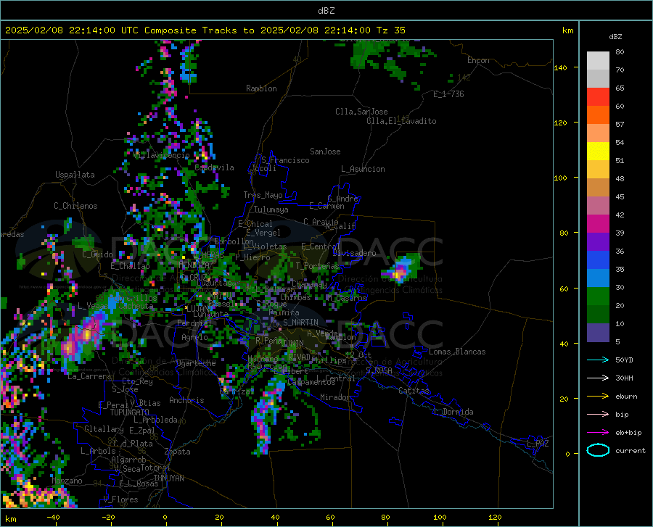Click the S_MARTIN map label
The width and height of the screenshot is (653, 527).
point(300,323)
